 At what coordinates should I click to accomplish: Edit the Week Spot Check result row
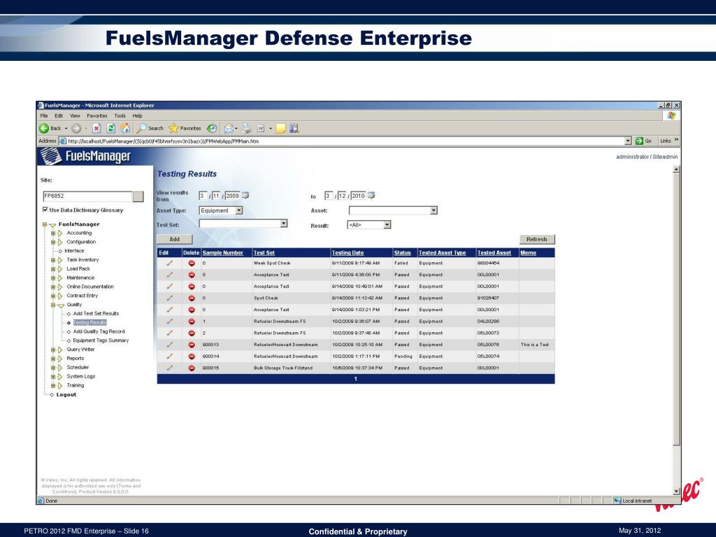click(169, 263)
